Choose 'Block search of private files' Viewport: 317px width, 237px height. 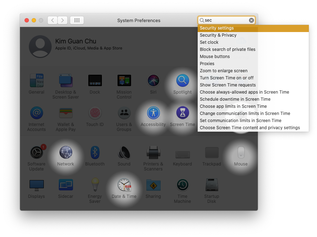253,49
